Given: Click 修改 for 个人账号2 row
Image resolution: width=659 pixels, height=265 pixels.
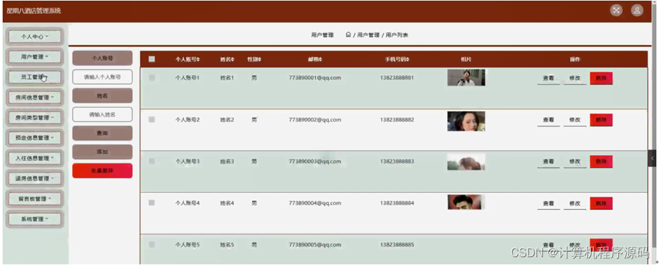Looking at the screenshot, I should click(x=575, y=120).
